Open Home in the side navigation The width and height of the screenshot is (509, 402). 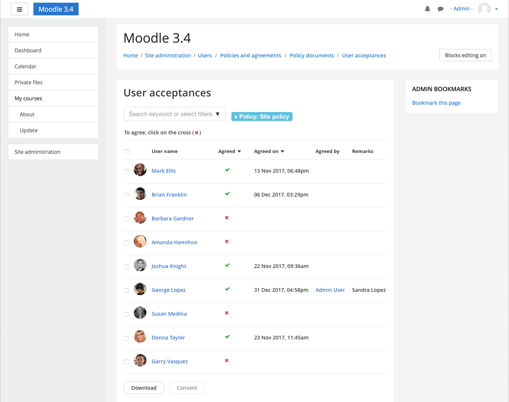point(53,34)
